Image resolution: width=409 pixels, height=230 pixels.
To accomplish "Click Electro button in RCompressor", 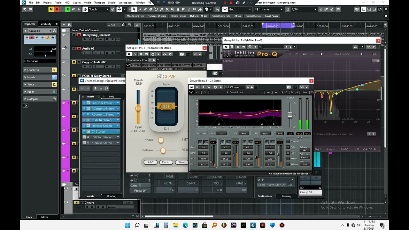I will coord(166,162).
